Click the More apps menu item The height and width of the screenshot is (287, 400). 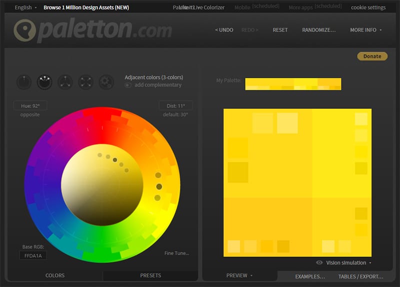pyautogui.click(x=300, y=7)
